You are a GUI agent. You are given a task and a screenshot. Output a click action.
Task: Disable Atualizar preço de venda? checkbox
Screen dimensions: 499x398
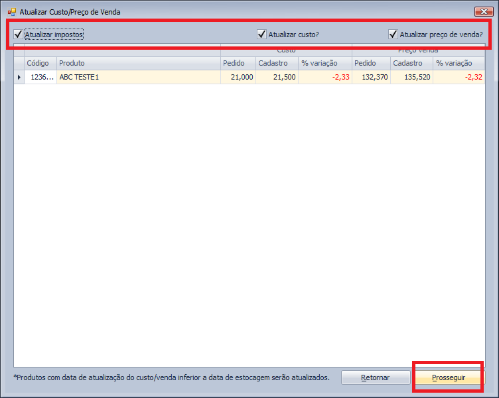click(393, 34)
